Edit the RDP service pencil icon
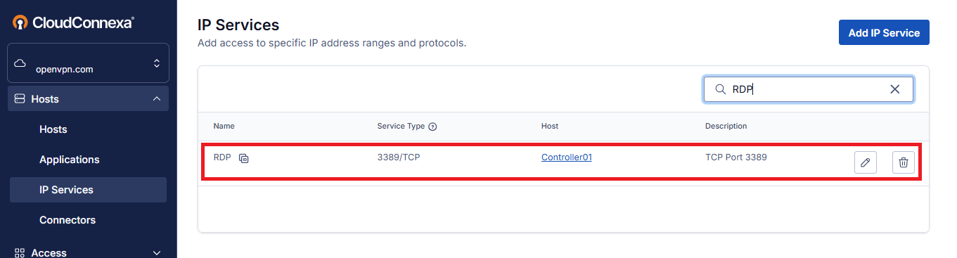This screenshot has height=258, width=957. (866, 162)
